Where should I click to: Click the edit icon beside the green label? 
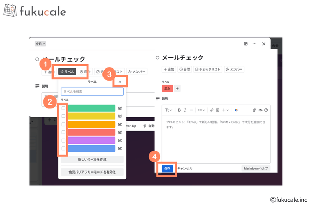click(x=120, y=108)
